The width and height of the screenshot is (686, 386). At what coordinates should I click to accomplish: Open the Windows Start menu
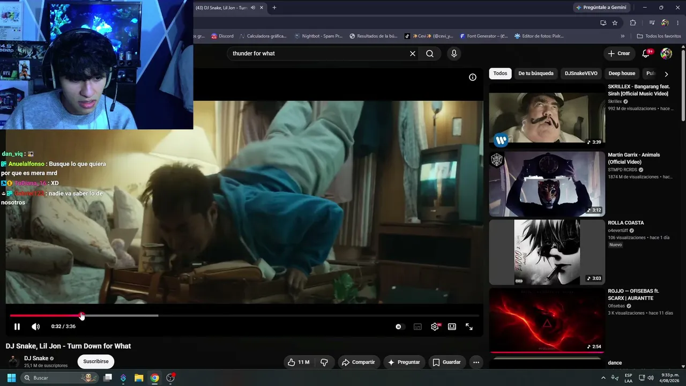coord(11,378)
